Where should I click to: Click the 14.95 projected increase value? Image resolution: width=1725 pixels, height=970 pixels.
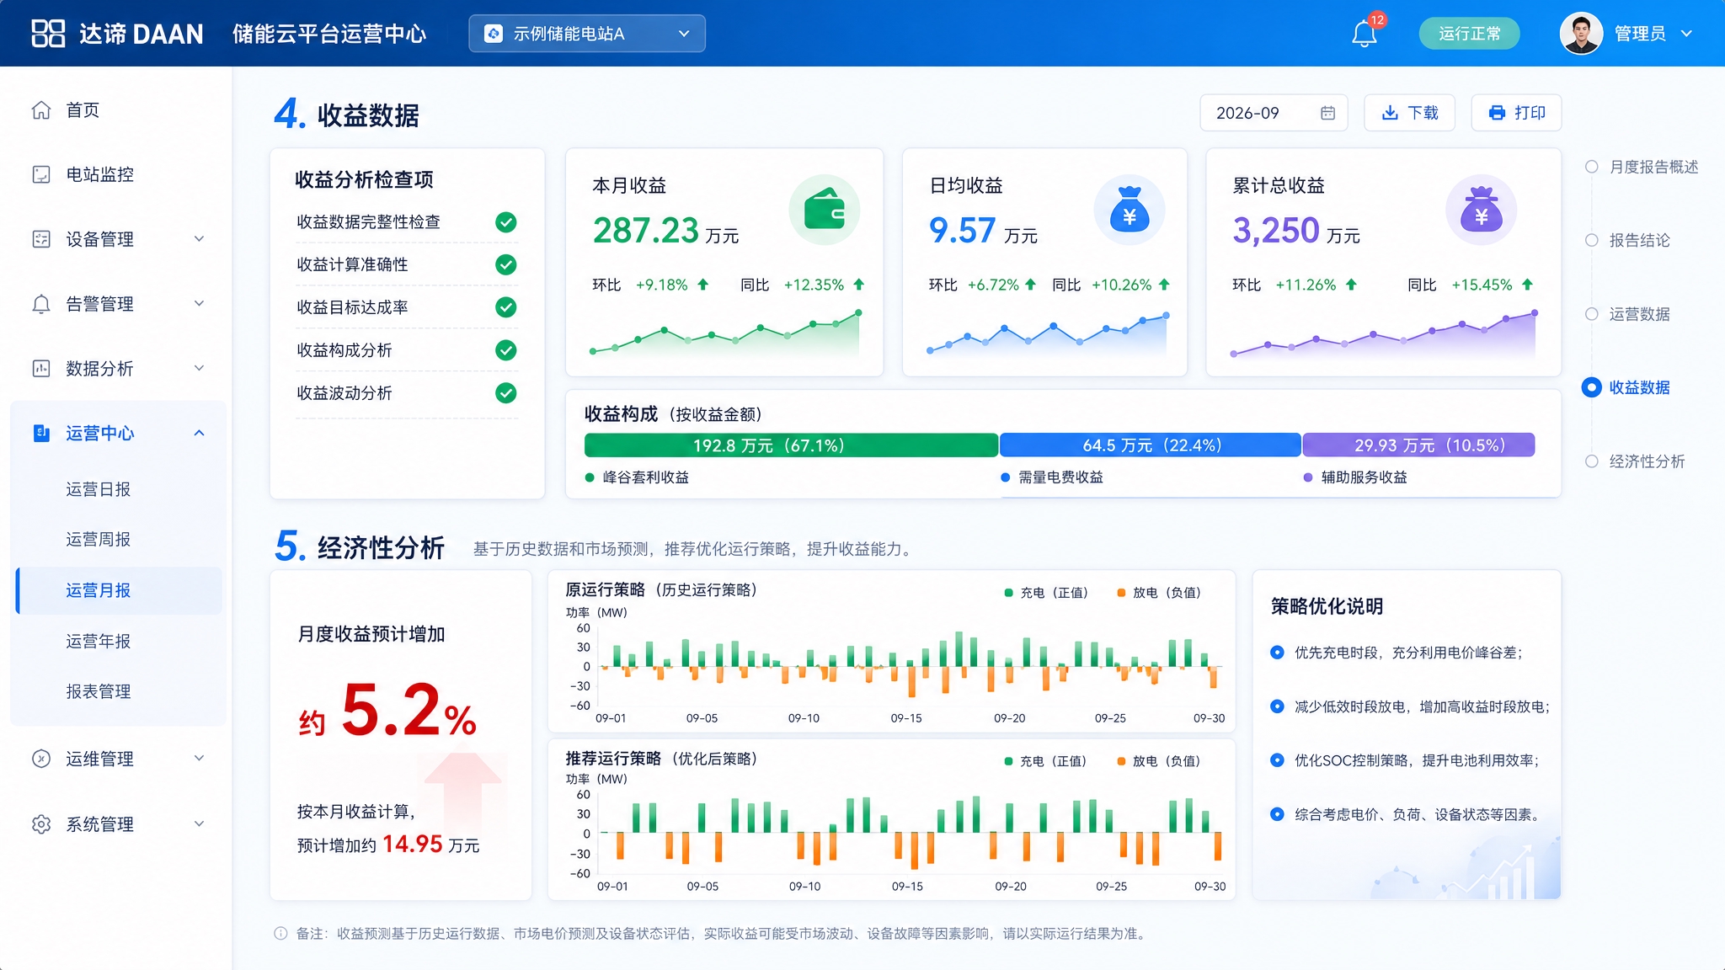click(413, 844)
